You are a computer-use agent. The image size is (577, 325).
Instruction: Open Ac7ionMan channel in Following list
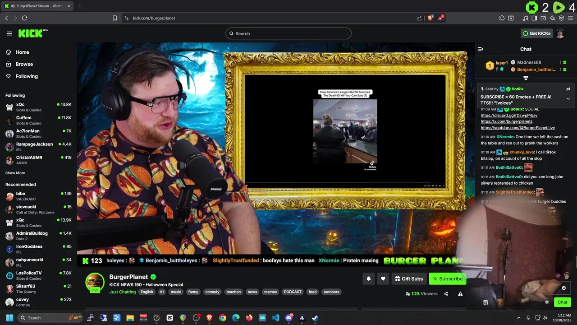click(x=38, y=133)
